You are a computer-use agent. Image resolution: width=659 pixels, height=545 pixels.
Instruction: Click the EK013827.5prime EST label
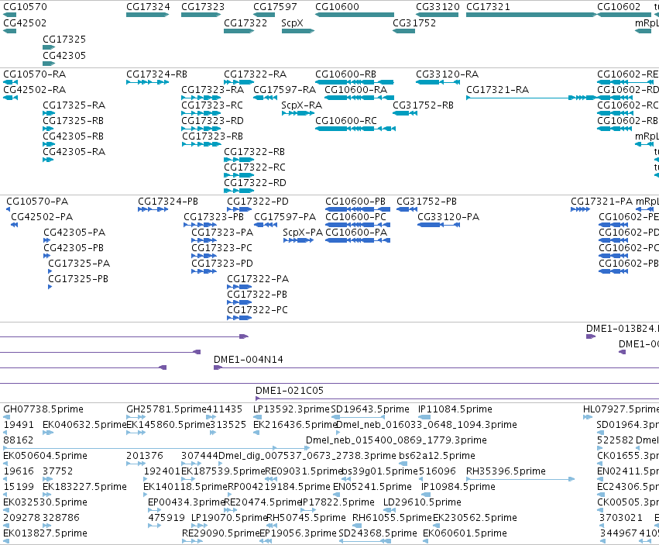(46, 533)
